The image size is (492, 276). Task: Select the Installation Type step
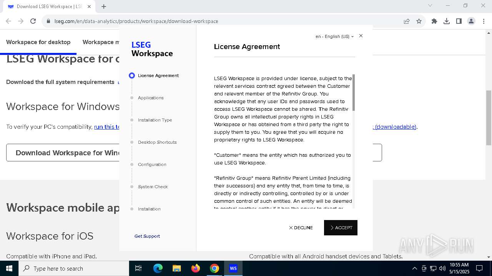coord(151,120)
